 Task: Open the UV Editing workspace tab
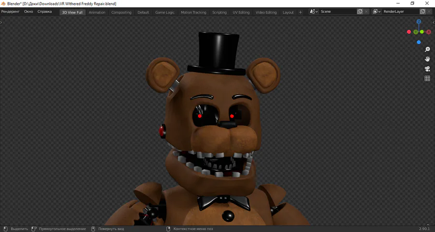point(241,12)
